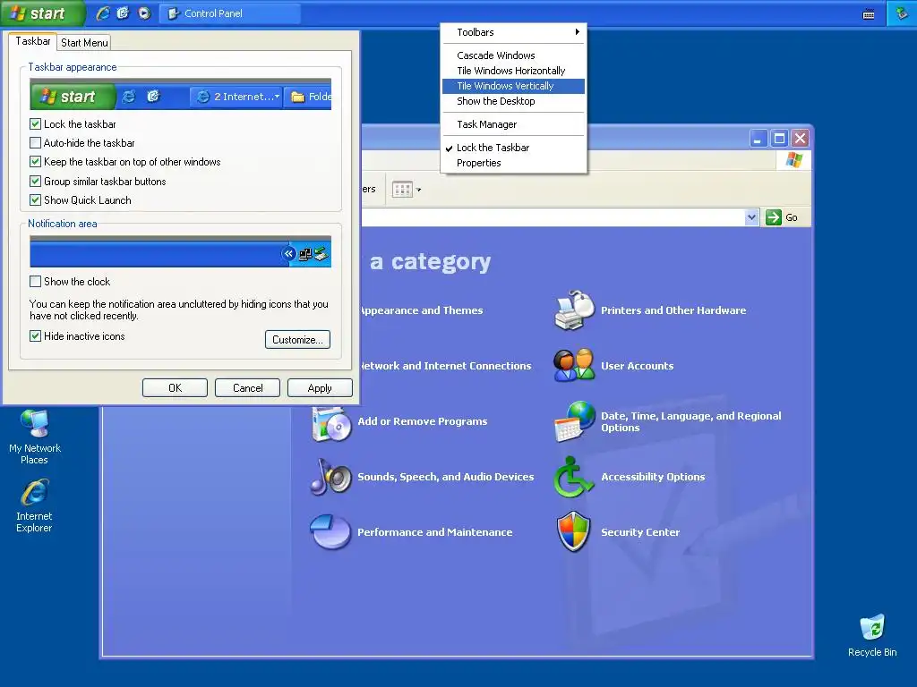Image resolution: width=917 pixels, height=687 pixels.
Task: Click the User Accounts icon
Action: pyautogui.click(x=574, y=366)
